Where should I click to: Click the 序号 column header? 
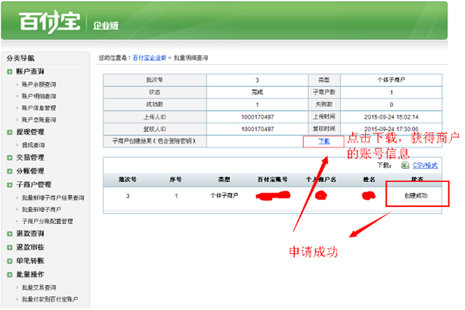[x=176, y=179]
